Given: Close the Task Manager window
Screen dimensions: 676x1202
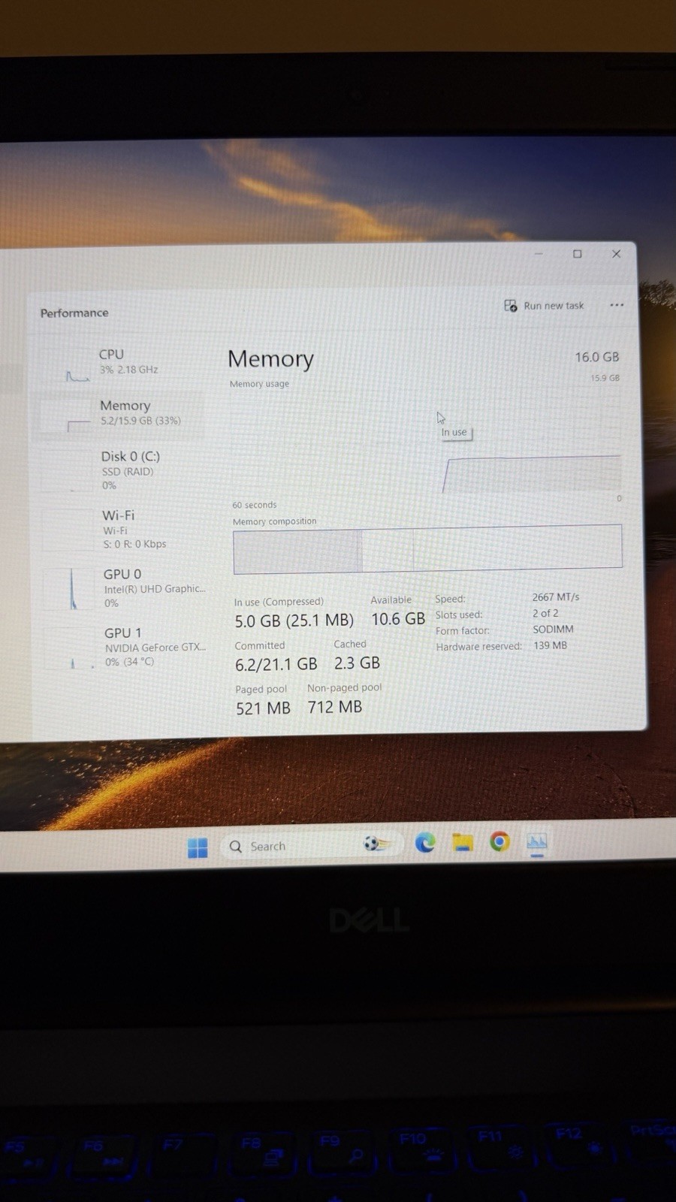Looking at the screenshot, I should click(x=616, y=254).
